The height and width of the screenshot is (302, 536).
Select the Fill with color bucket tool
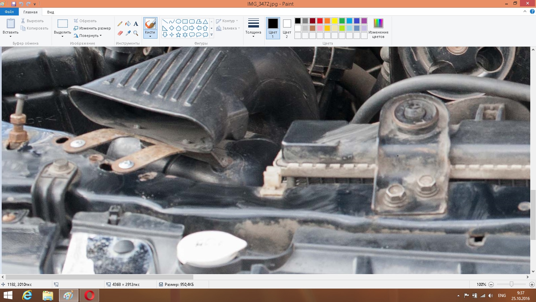pyautogui.click(x=128, y=24)
